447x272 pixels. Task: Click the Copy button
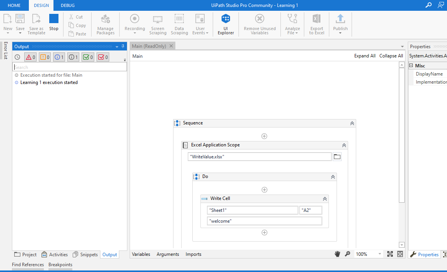[x=77, y=25]
